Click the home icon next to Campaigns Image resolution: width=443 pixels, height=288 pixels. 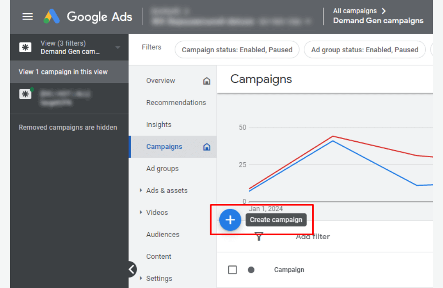206,146
